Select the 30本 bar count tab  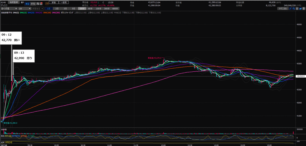pyautogui.click(x=82, y=9)
